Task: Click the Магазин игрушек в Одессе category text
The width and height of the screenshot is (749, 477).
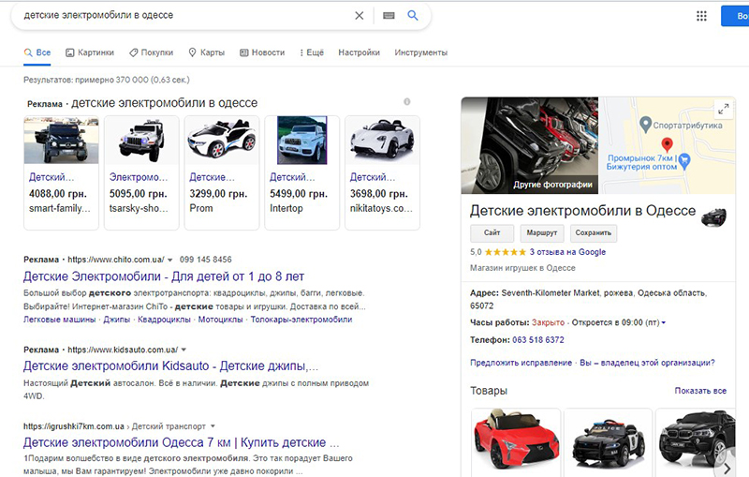Action: 522,268
